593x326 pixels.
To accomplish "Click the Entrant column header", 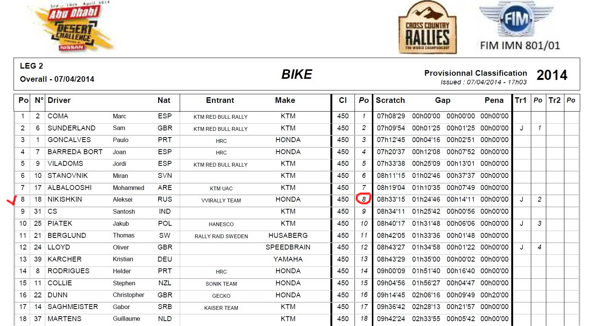I will click(220, 100).
